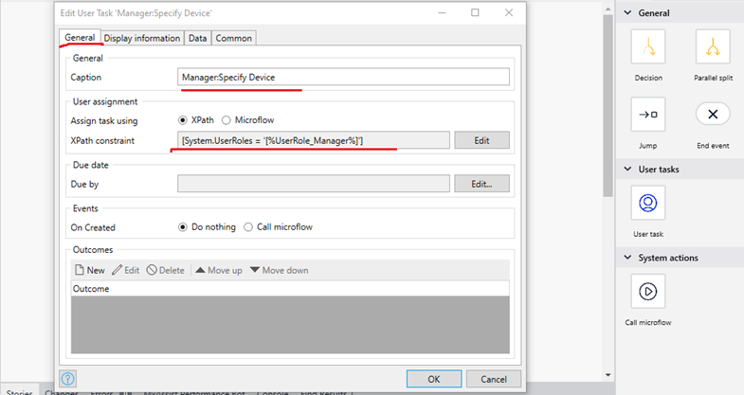Select the Parallel split element in toolbox
The image size is (744, 395).
click(713, 46)
